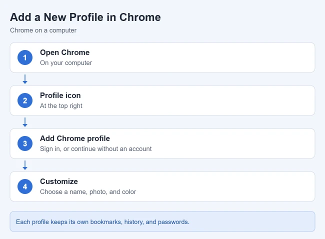Viewport: 325px width, 239px height.
Task: Select the 'Chrome on a computer' subtitle
Action: (x=43, y=30)
